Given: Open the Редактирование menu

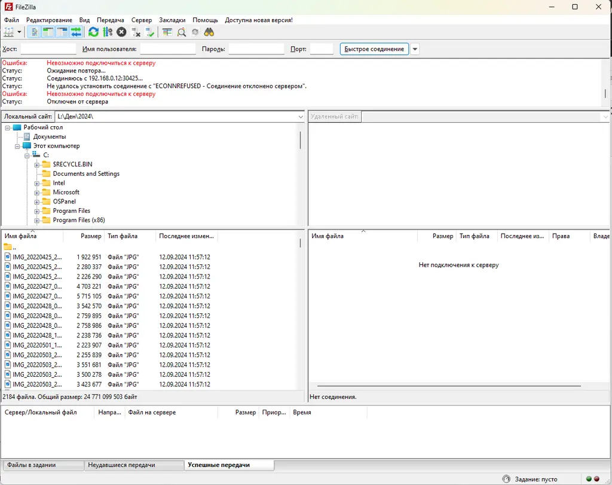Looking at the screenshot, I should pyautogui.click(x=49, y=20).
